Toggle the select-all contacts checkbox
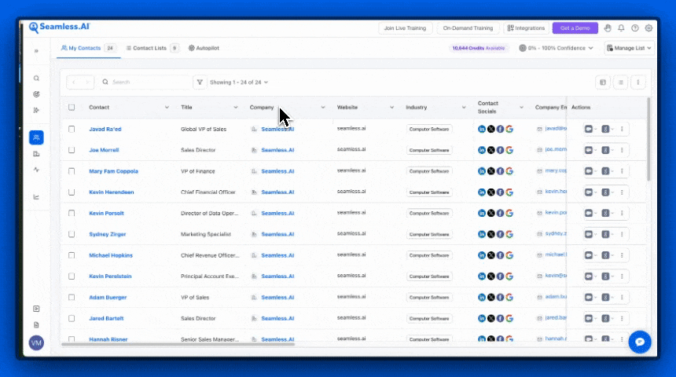Screen dimensions: 676x377 tap(72, 108)
